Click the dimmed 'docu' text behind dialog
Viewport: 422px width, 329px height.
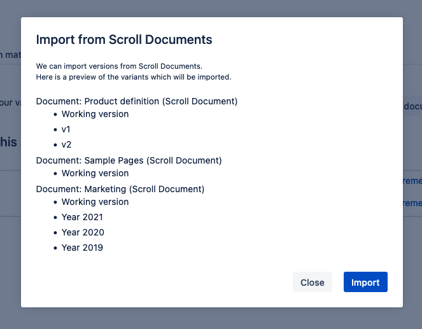pos(412,106)
